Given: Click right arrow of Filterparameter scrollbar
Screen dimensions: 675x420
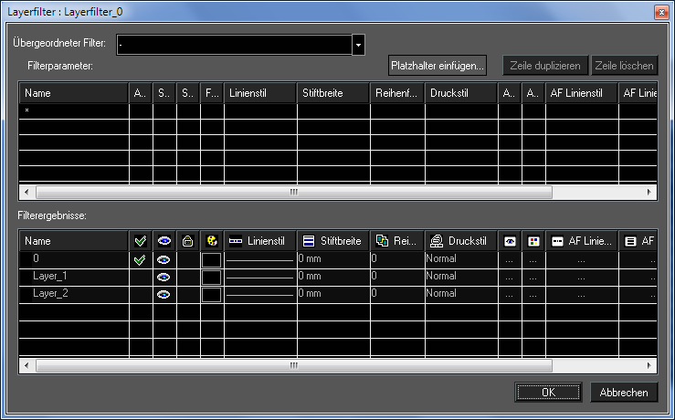Looking at the screenshot, I should (x=649, y=192).
